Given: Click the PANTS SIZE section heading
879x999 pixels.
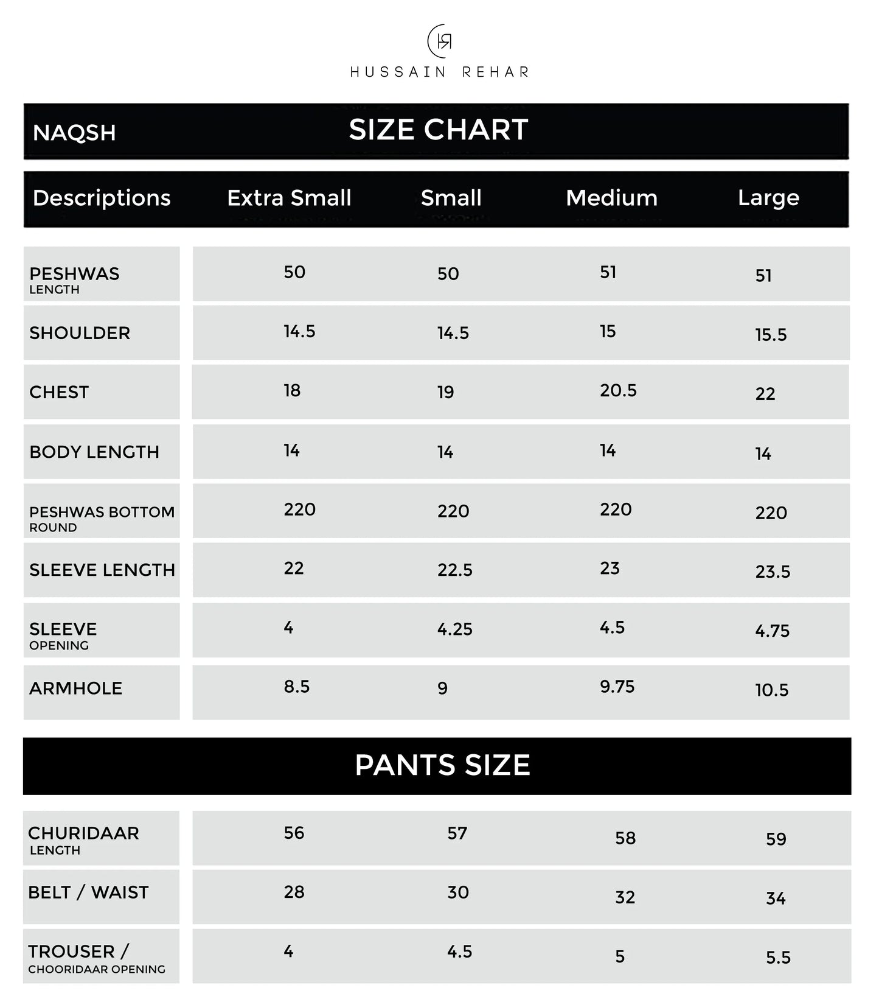Looking at the screenshot, I should coord(442,765).
